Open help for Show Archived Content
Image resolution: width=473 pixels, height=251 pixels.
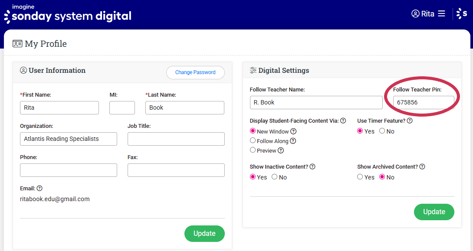pyautogui.click(x=422, y=167)
